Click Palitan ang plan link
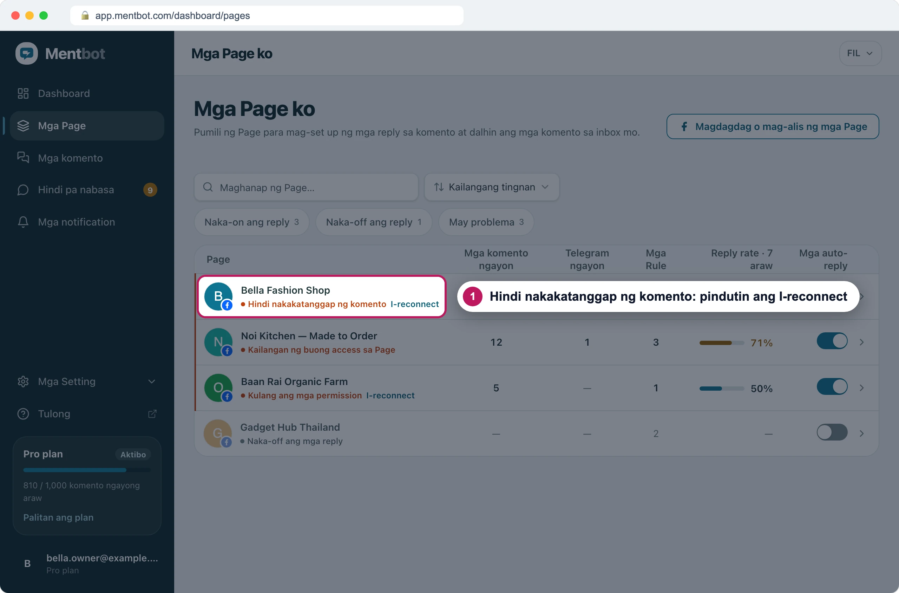The height and width of the screenshot is (593, 899). point(58,517)
